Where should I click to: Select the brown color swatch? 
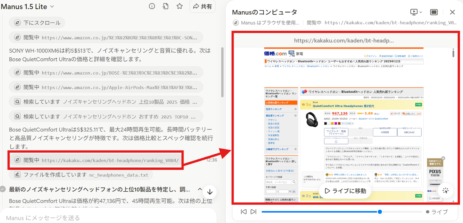click(339, 123)
